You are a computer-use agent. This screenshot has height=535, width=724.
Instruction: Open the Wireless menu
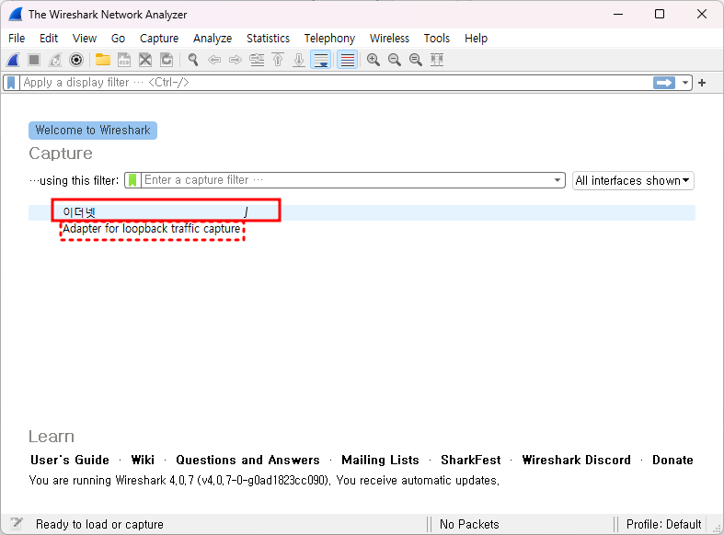pyautogui.click(x=389, y=39)
